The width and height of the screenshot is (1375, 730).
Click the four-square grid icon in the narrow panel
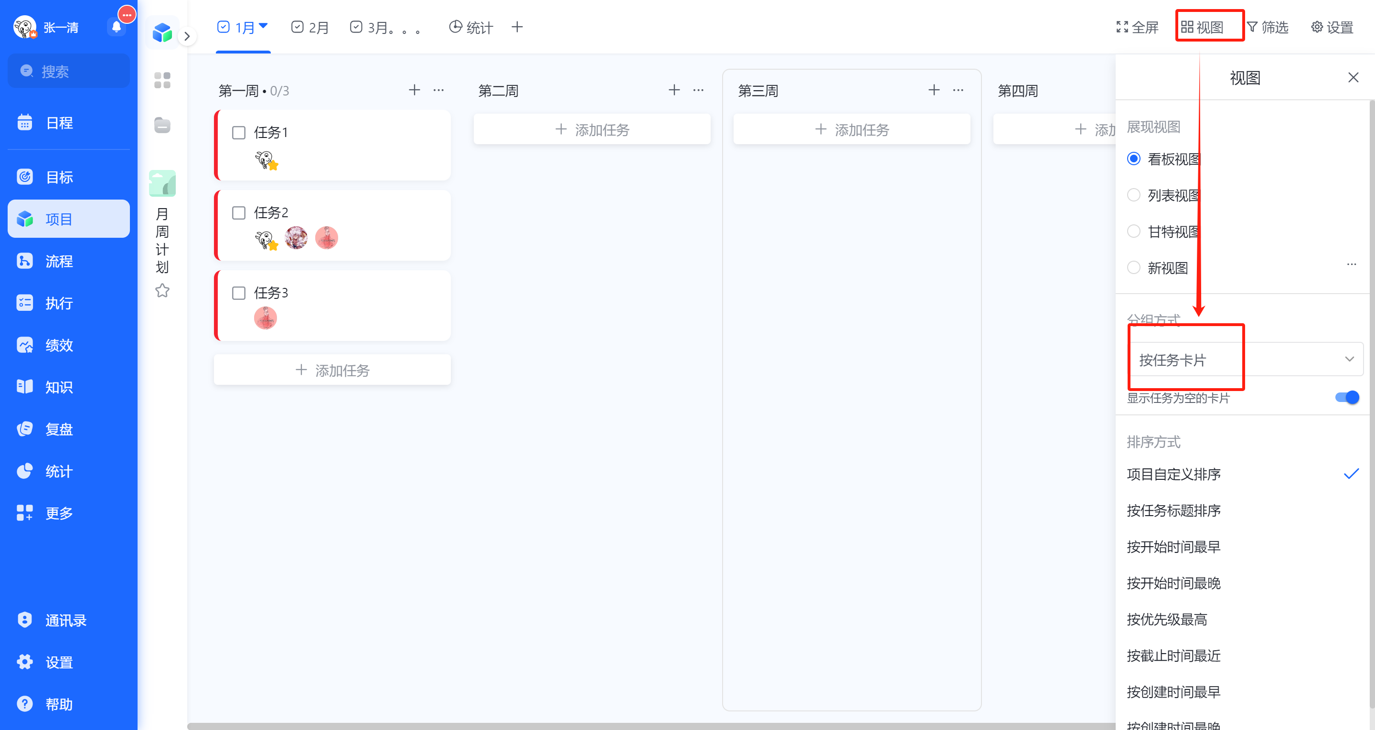point(162,80)
